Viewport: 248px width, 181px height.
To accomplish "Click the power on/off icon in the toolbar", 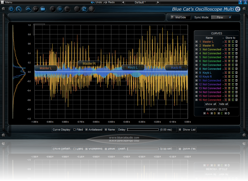I will pyautogui.click(x=11, y=9).
